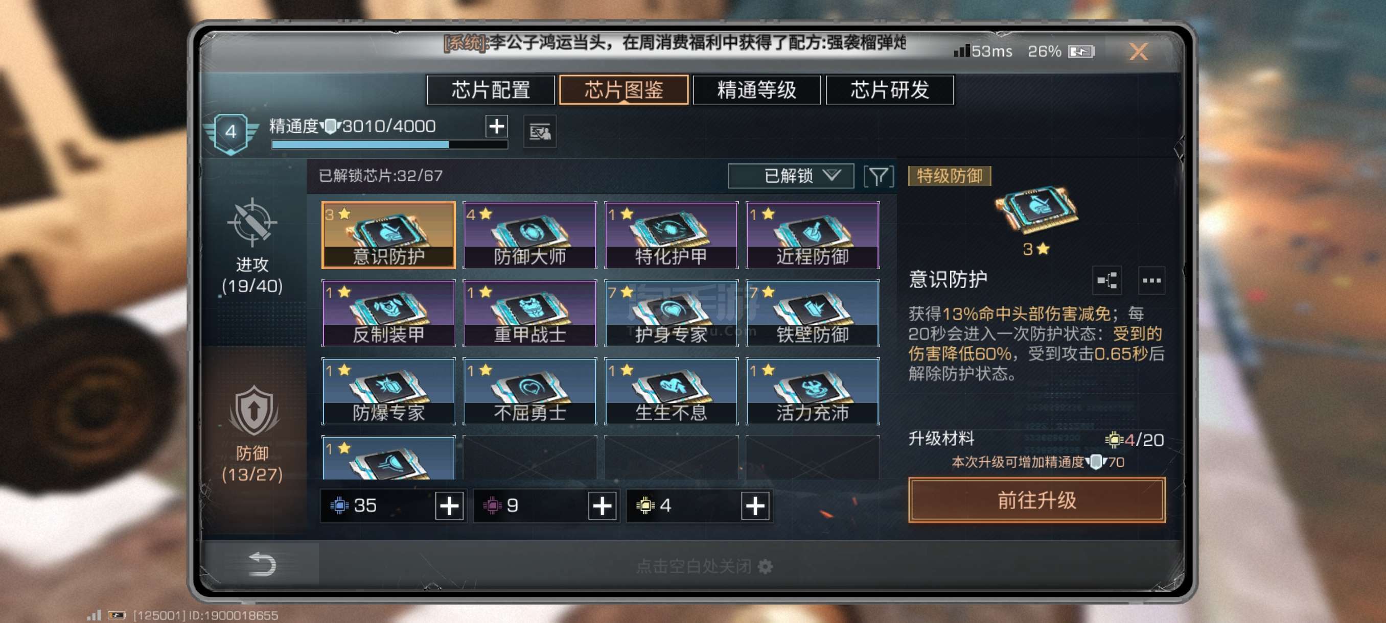The height and width of the screenshot is (623, 1386).
Task: Click the mastery info card icon
Action: coord(540,131)
